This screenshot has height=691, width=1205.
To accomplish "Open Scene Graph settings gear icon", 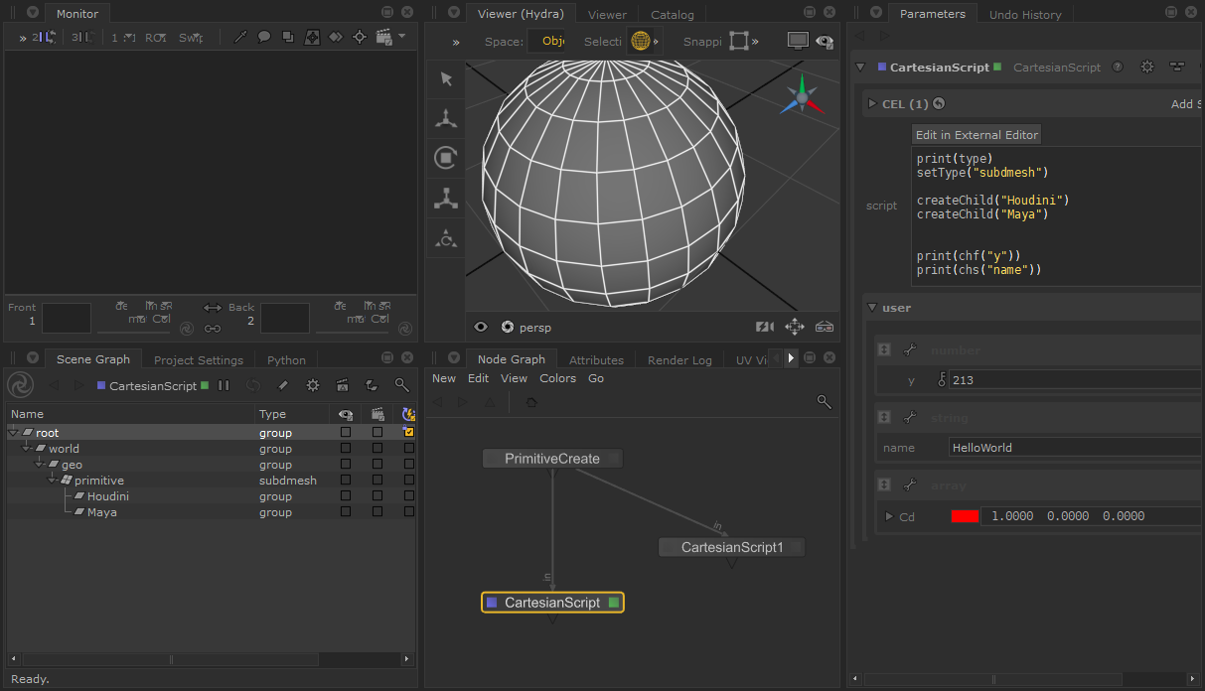I will (x=313, y=385).
